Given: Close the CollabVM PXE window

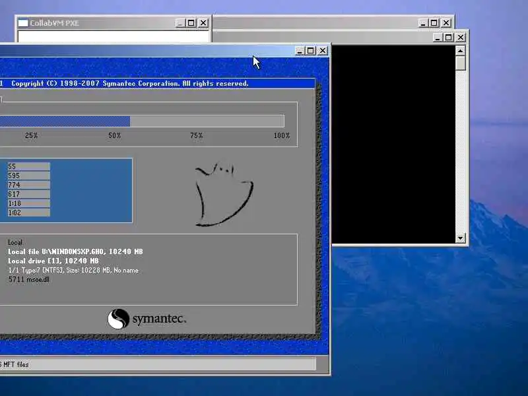Looking at the screenshot, I should pos(203,23).
